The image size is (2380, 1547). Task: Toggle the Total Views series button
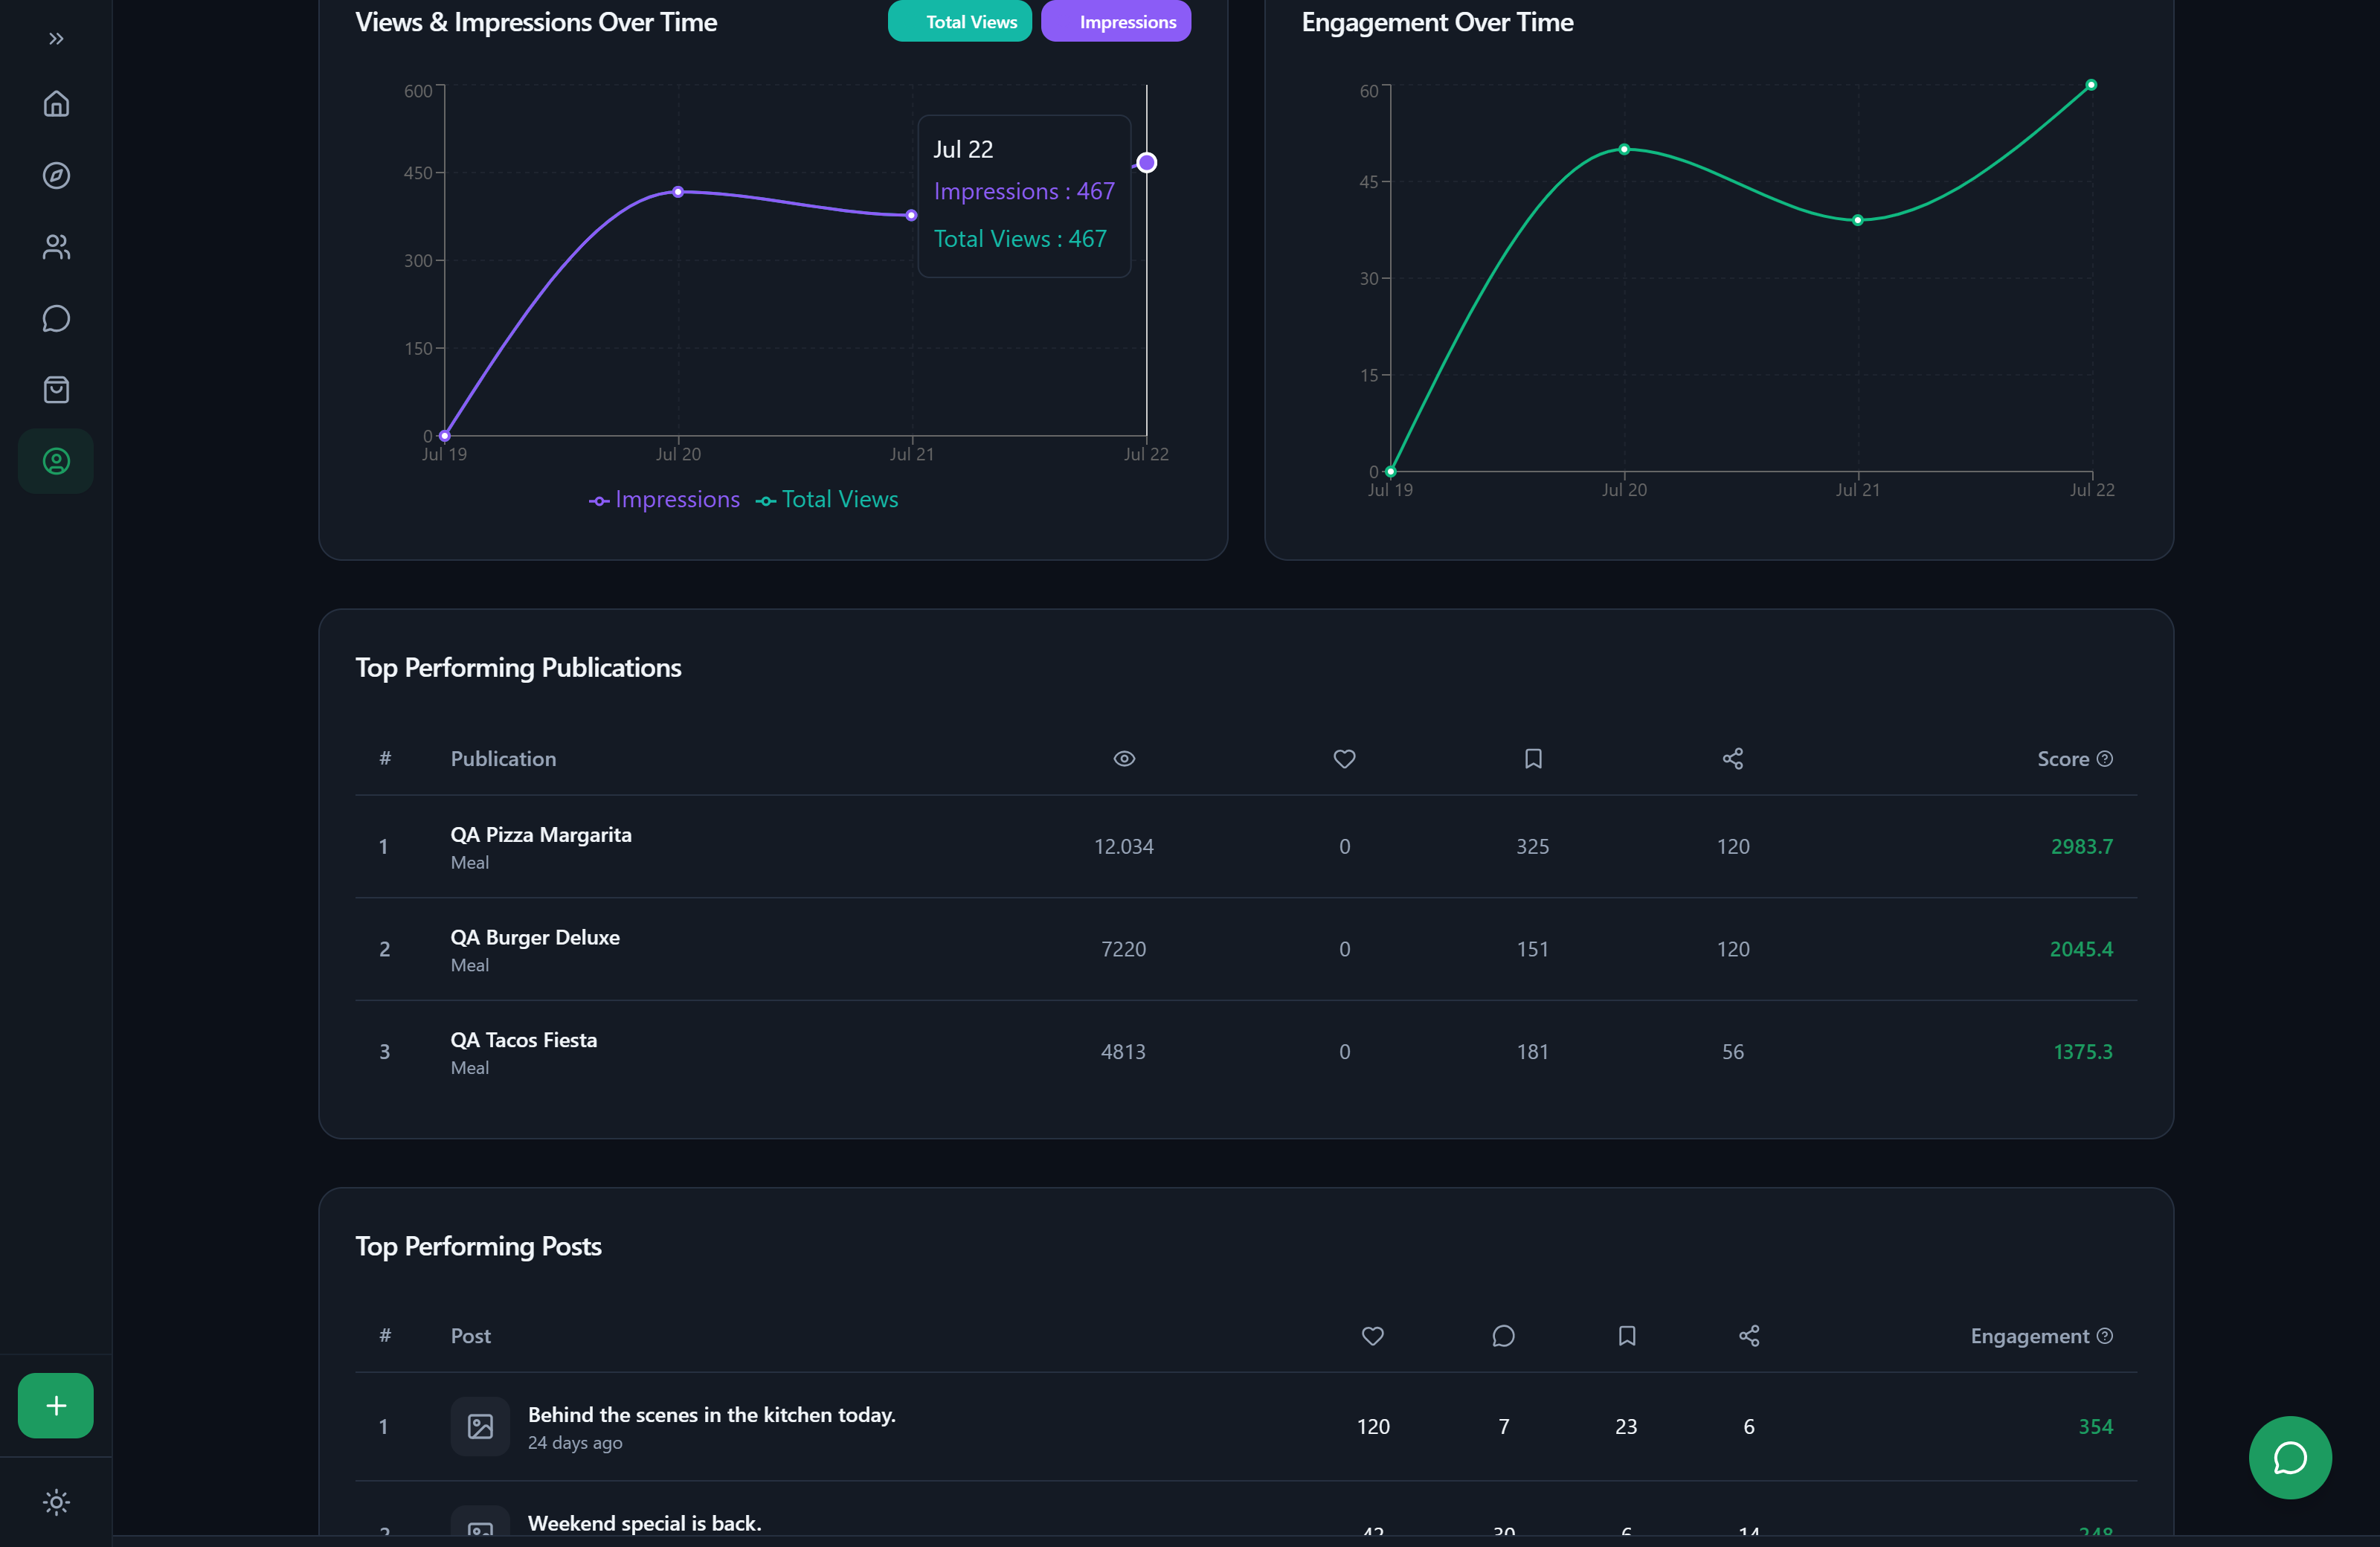pos(959,21)
